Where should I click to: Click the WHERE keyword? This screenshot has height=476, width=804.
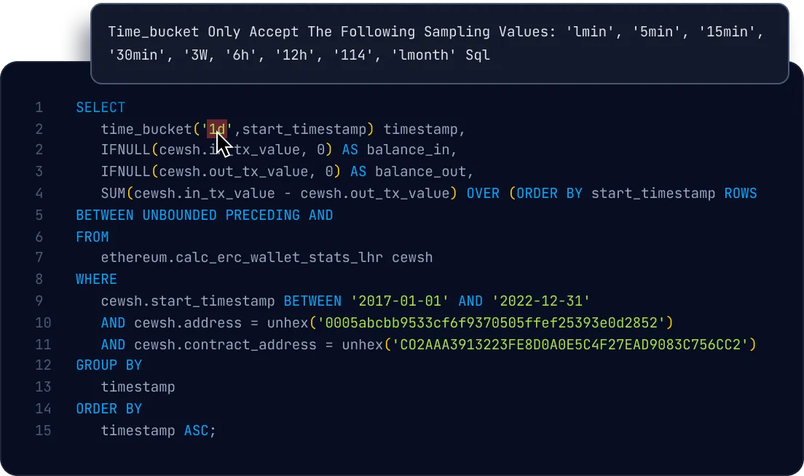(x=96, y=279)
